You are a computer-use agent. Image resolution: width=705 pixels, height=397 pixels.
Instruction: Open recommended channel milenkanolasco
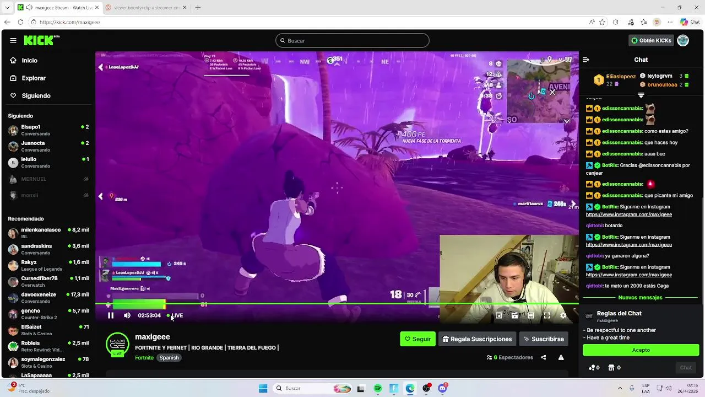[48, 233]
